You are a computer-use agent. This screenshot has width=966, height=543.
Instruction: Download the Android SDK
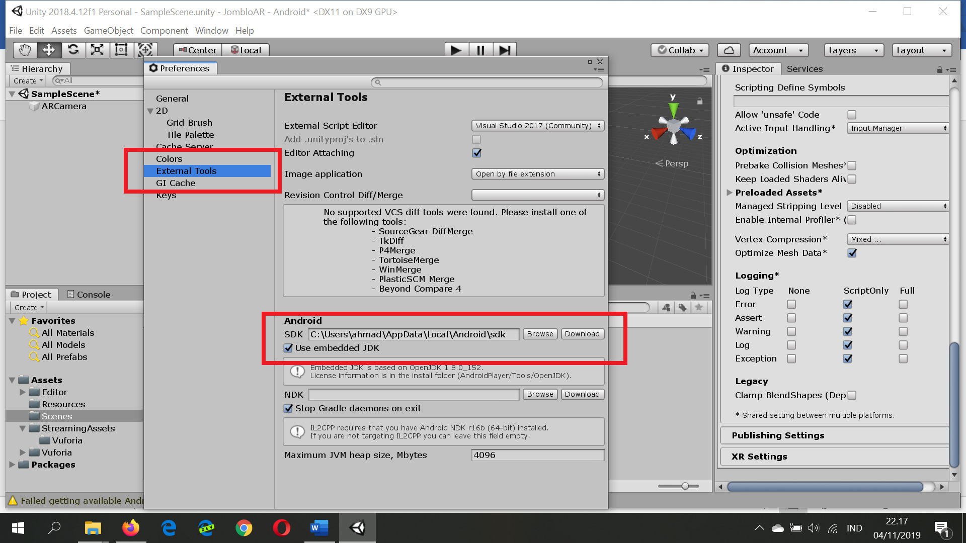582,334
